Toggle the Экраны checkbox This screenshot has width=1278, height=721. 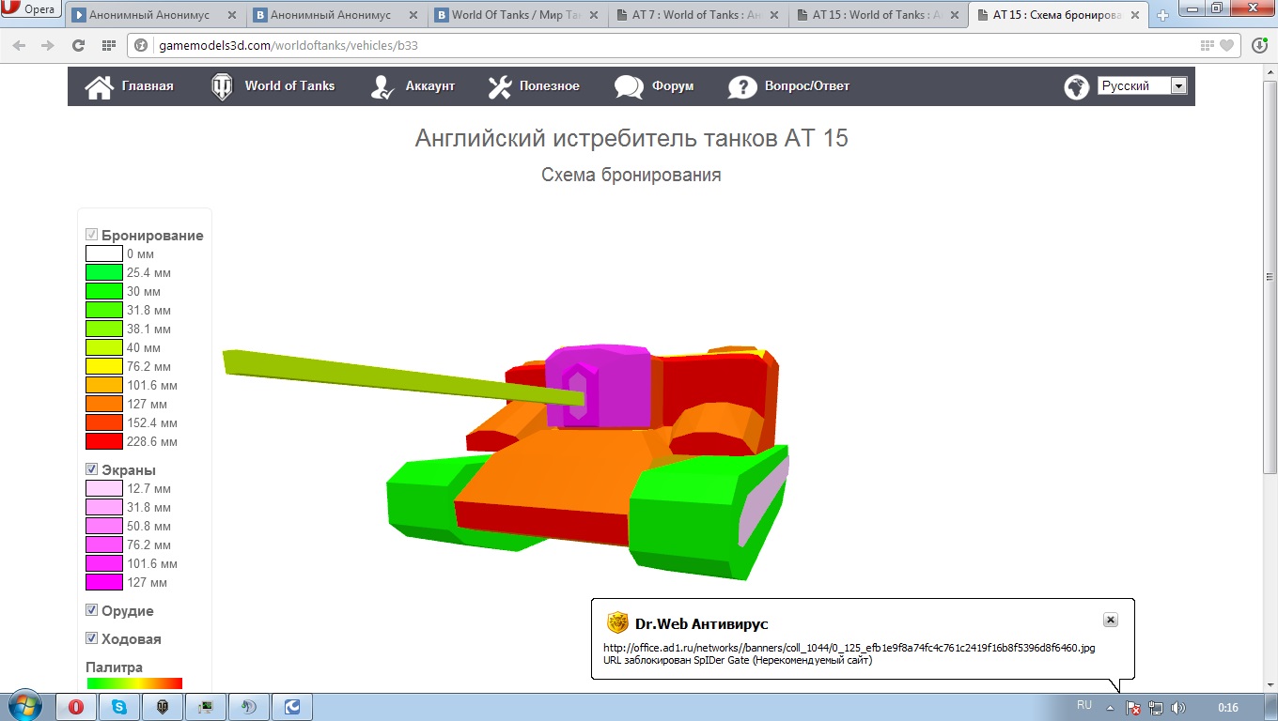coord(92,469)
